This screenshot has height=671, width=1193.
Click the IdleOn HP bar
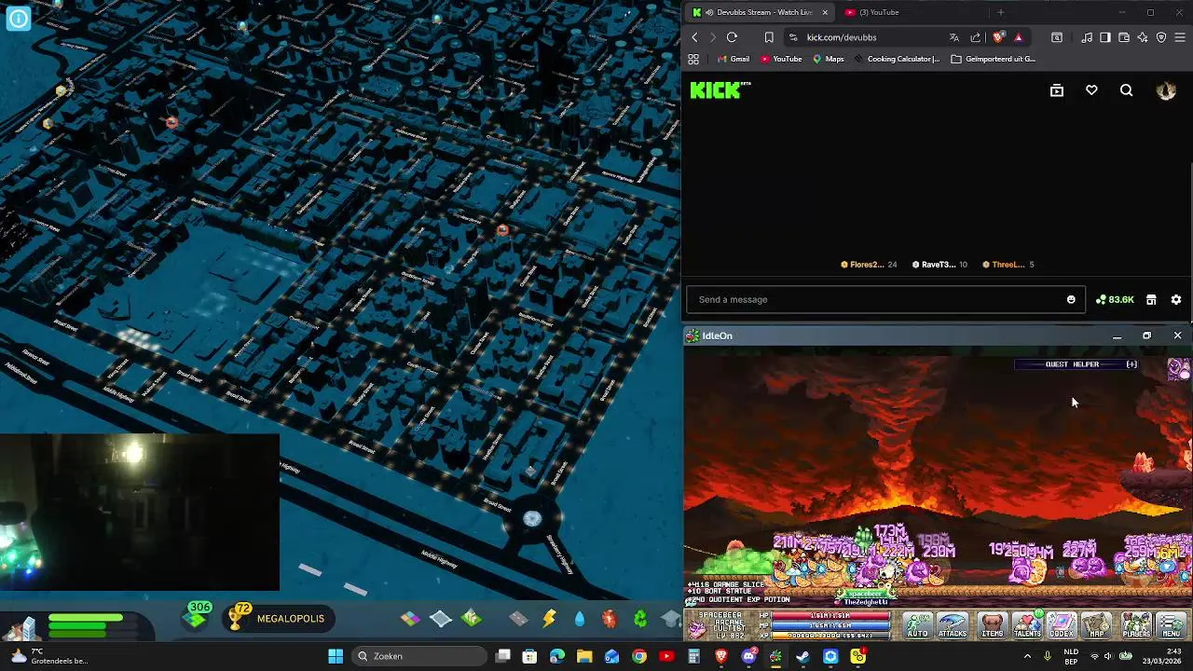830,616
